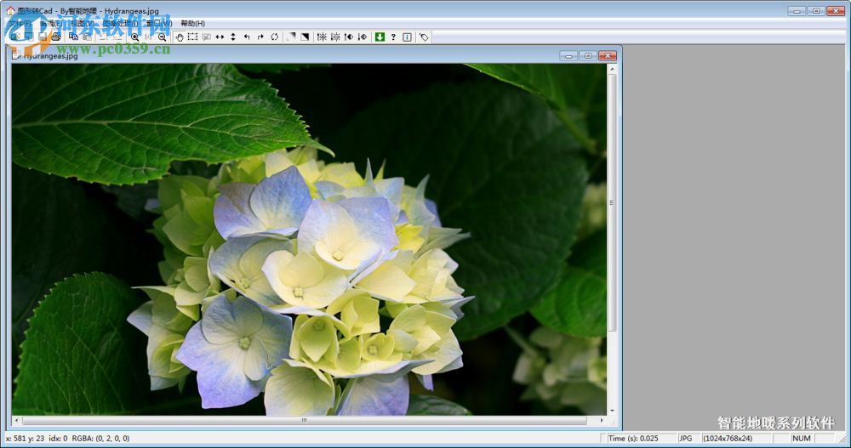Select the hand pan tool
Viewport: 851px width, 448px height.
(179, 37)
